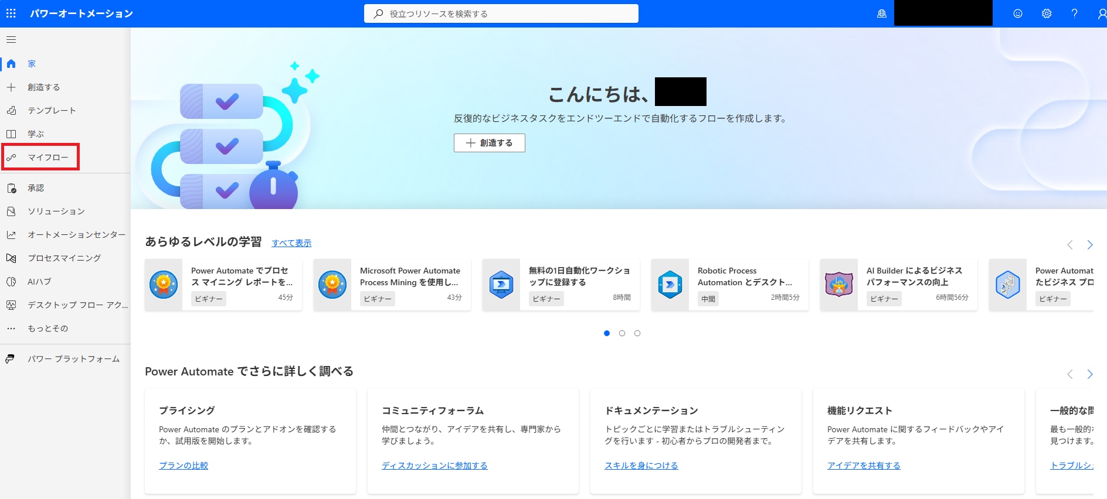Open マイフロー in the sidebar
The image size is (1107, 499).
(47, 158)
